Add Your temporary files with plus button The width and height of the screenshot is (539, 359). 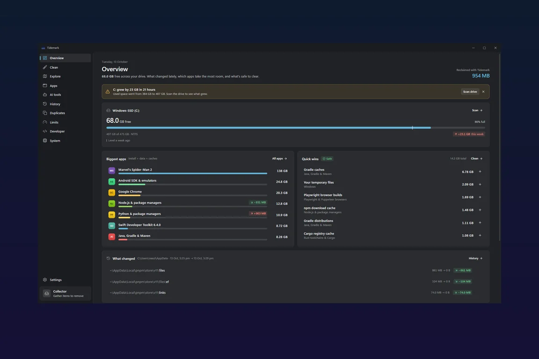click(480, 185)
